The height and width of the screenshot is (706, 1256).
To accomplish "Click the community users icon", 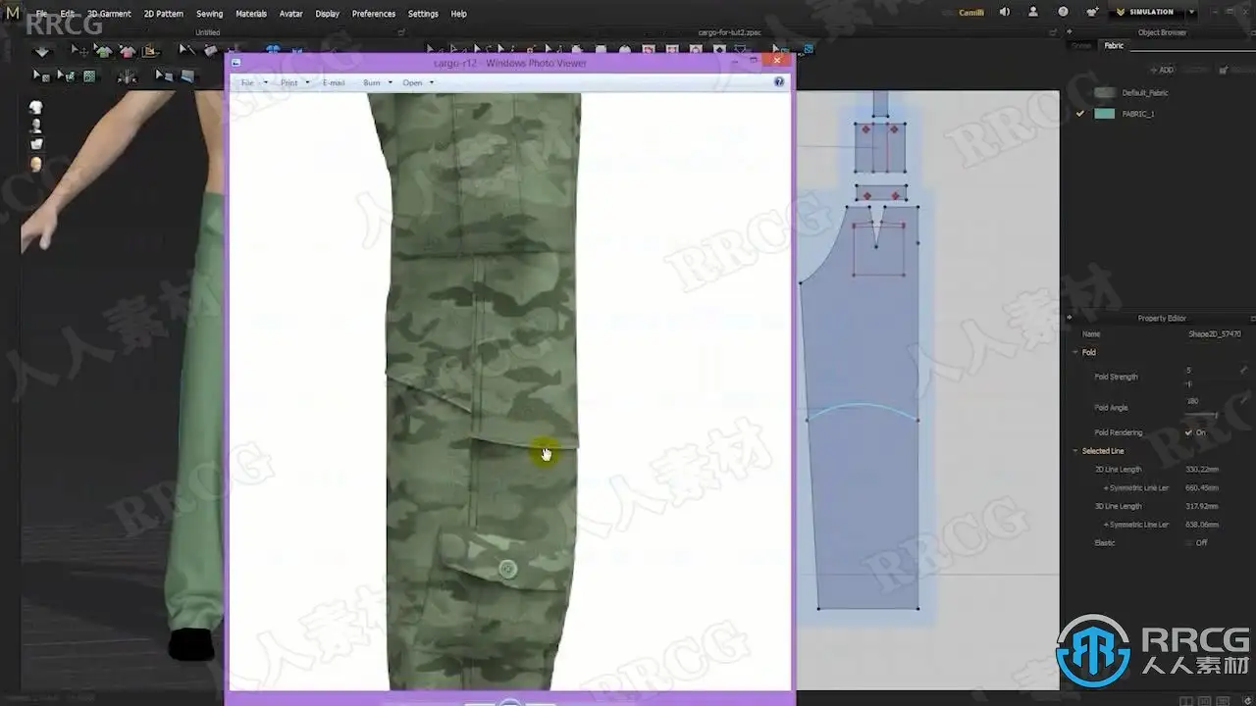I will click(x=1092, y=12).
